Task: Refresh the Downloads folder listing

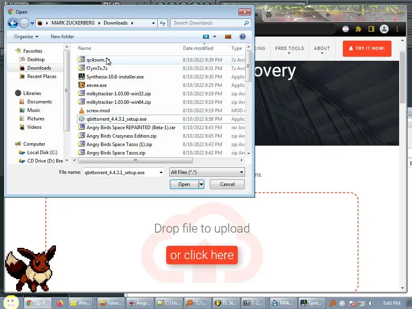Action: [163, 23]
